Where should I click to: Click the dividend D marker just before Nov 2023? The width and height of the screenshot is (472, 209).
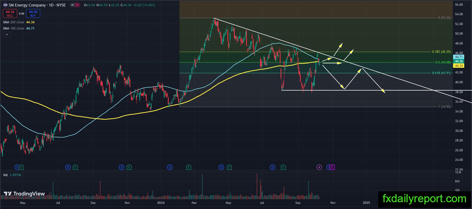pyautogui.click(x=121, y=167)
